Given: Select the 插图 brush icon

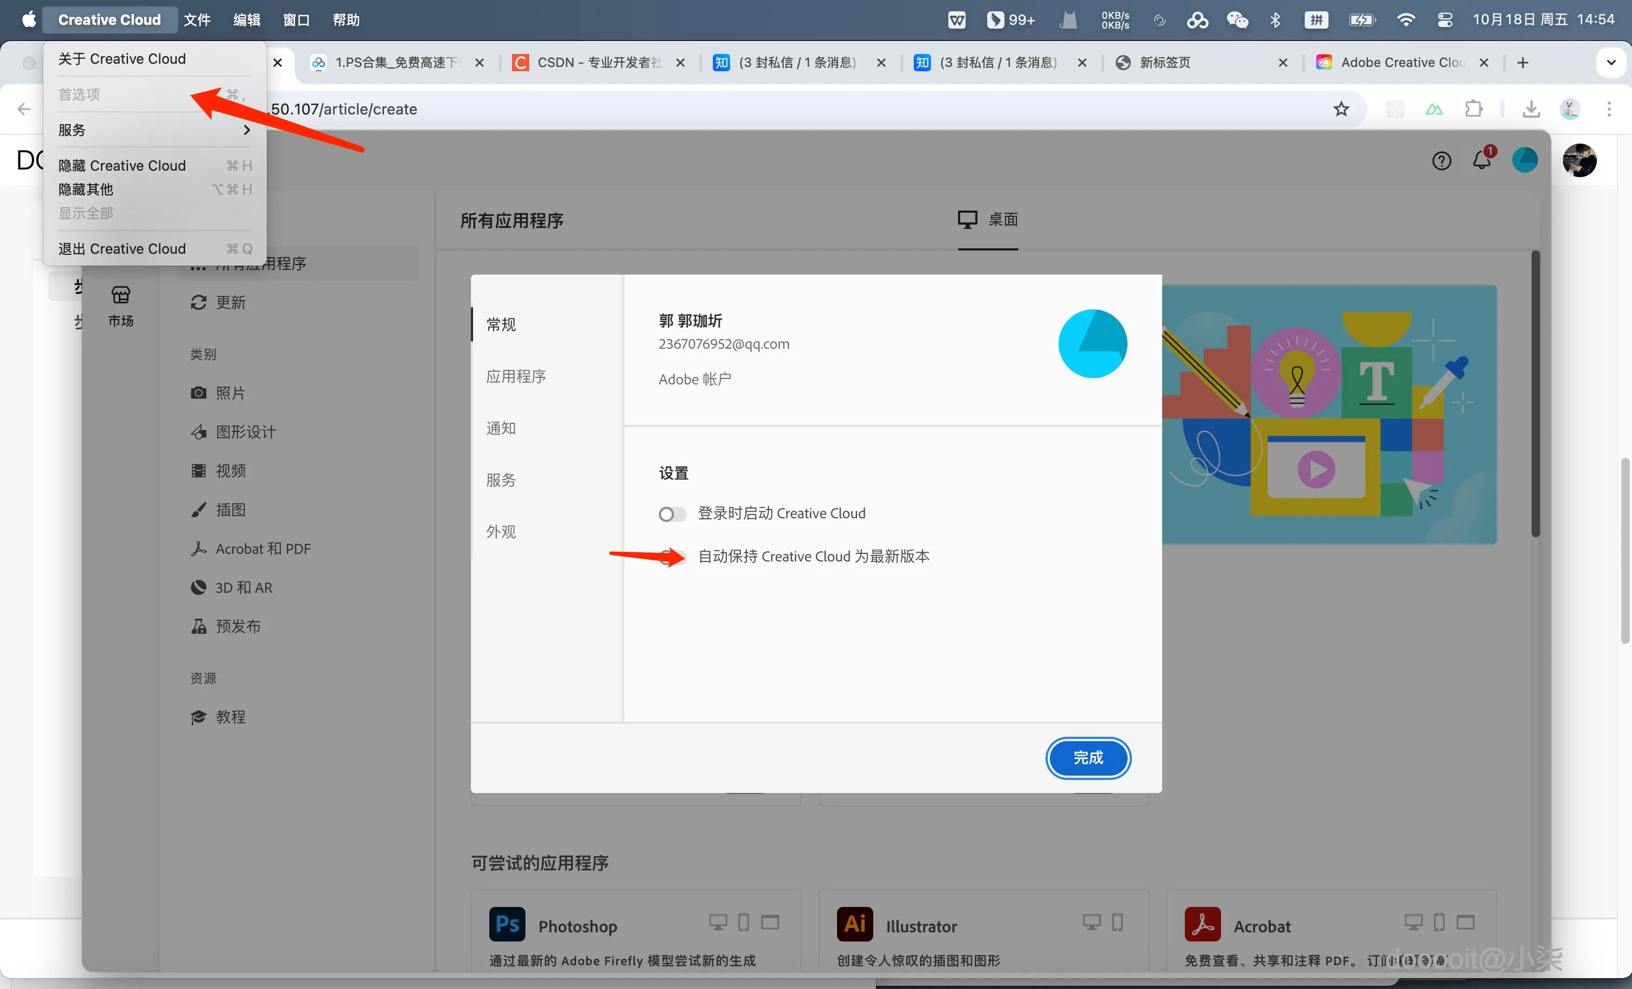Looking at the screenshot, I should (198, 509).
